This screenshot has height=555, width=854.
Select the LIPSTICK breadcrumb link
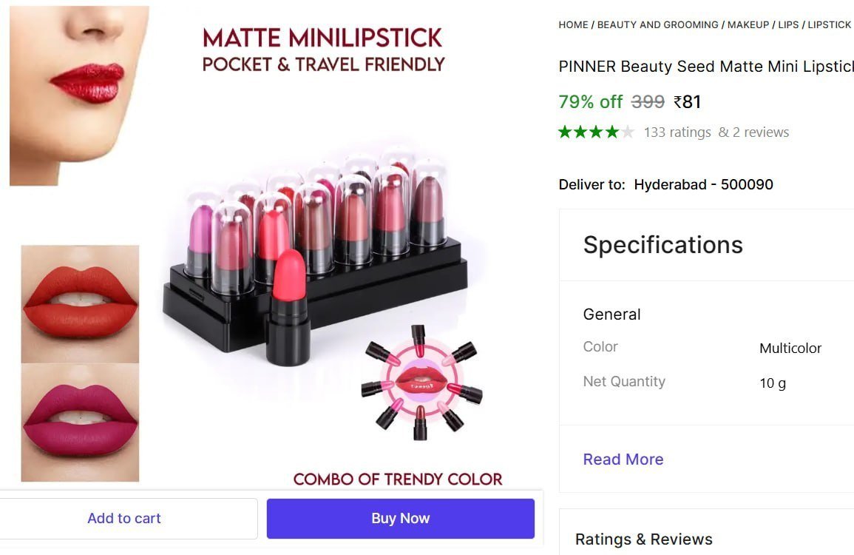829,24
